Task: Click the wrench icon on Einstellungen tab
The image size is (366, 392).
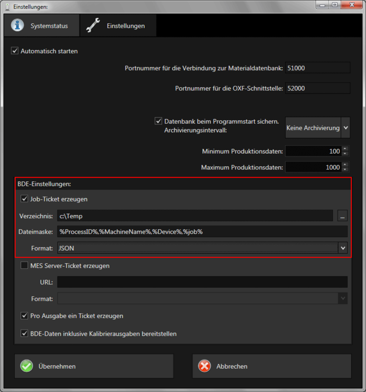Action: 93,26
